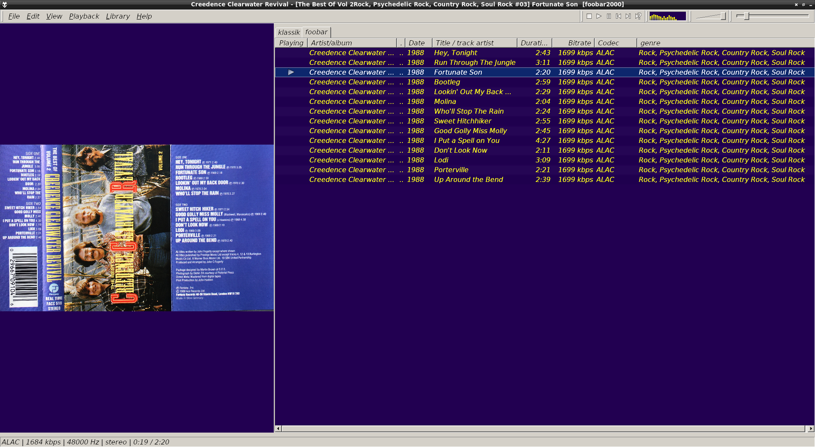815x447 pixels.
Task: Open the Playback menu
Action: coord(84,16)
